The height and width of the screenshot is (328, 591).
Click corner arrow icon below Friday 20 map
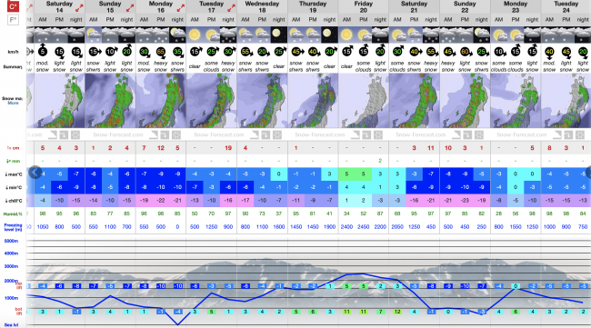pos(356,134)
